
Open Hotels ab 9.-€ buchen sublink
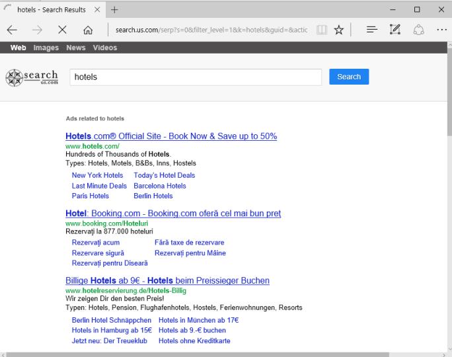(x=192, y=331)
